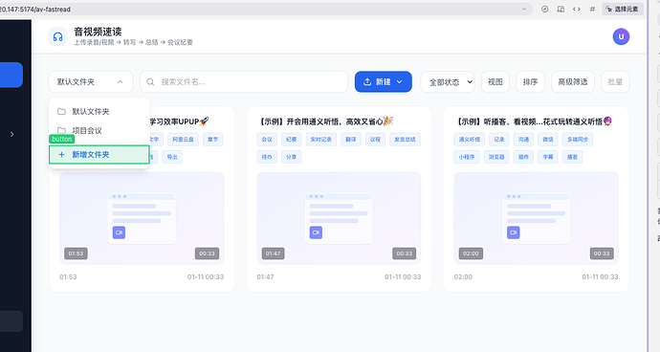The width and height of the screenshot is (660, 352).
Task: Click the 通义听悟 tag
Action: pyautogui.click(x=470, y=140)
